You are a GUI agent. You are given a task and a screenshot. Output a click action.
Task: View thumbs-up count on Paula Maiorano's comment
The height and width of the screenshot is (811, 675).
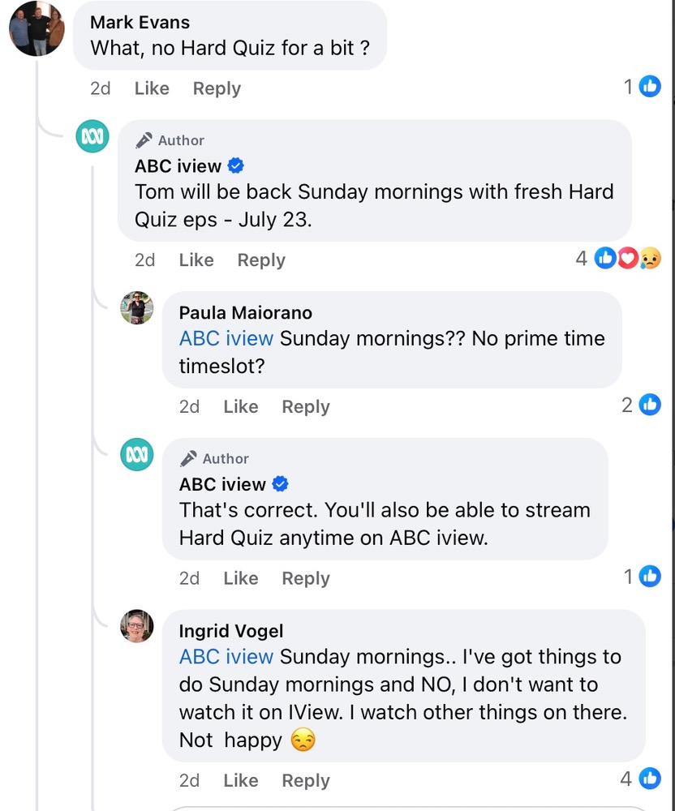pos(641,405)
